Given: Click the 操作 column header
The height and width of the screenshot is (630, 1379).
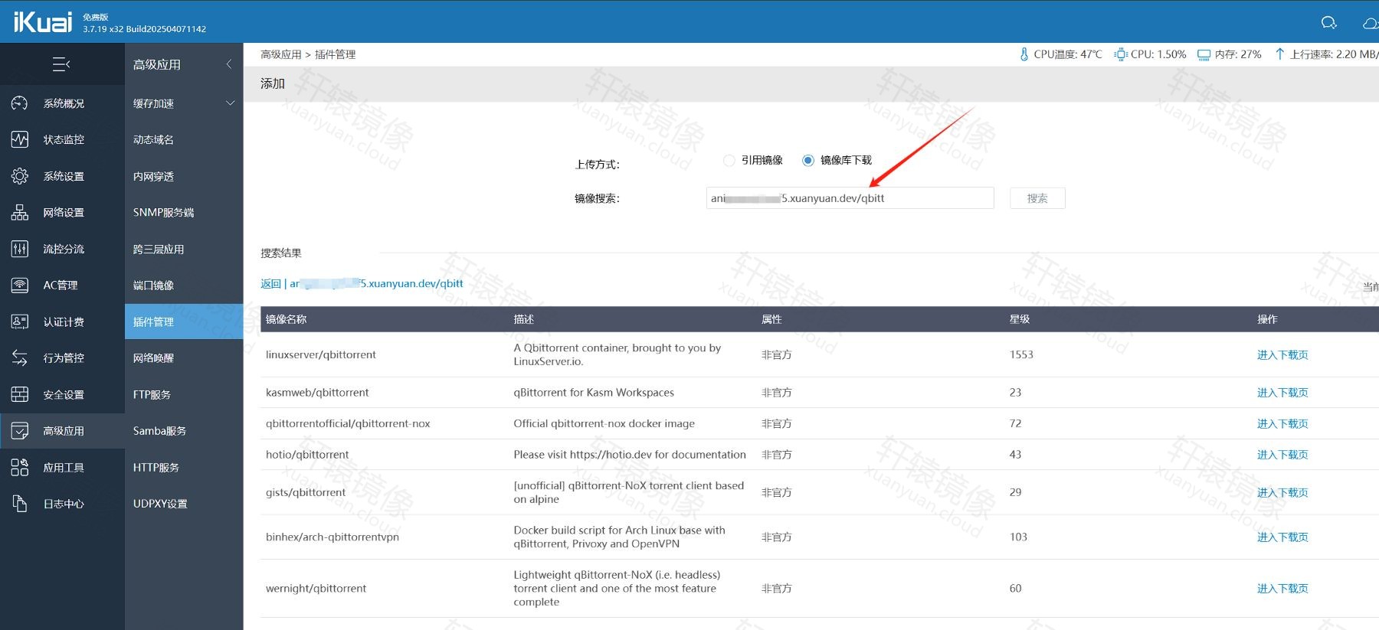Looking at the screenshot, I should pyautogui.click(x=1267, y=319).
